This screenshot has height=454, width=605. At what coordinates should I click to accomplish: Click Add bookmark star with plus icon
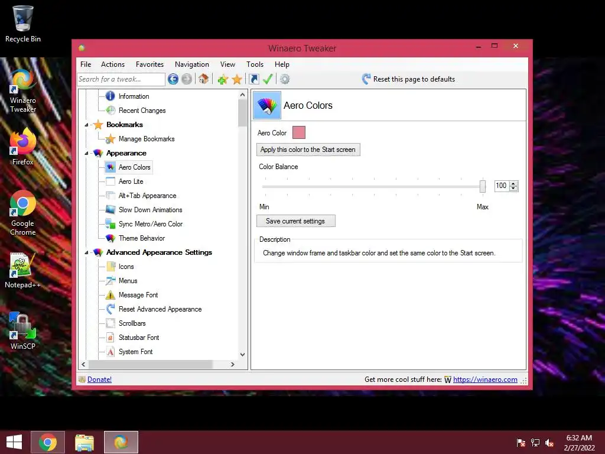223,80
